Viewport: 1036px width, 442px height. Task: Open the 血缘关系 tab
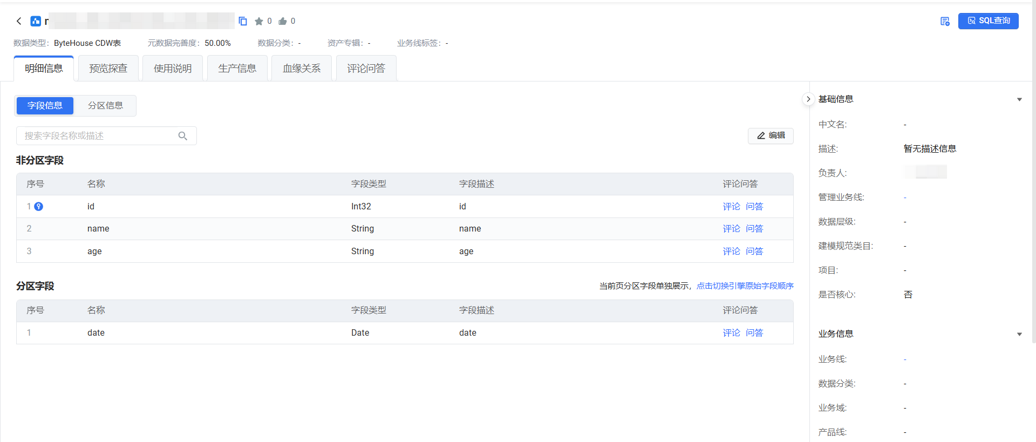[x=301, y=69]
